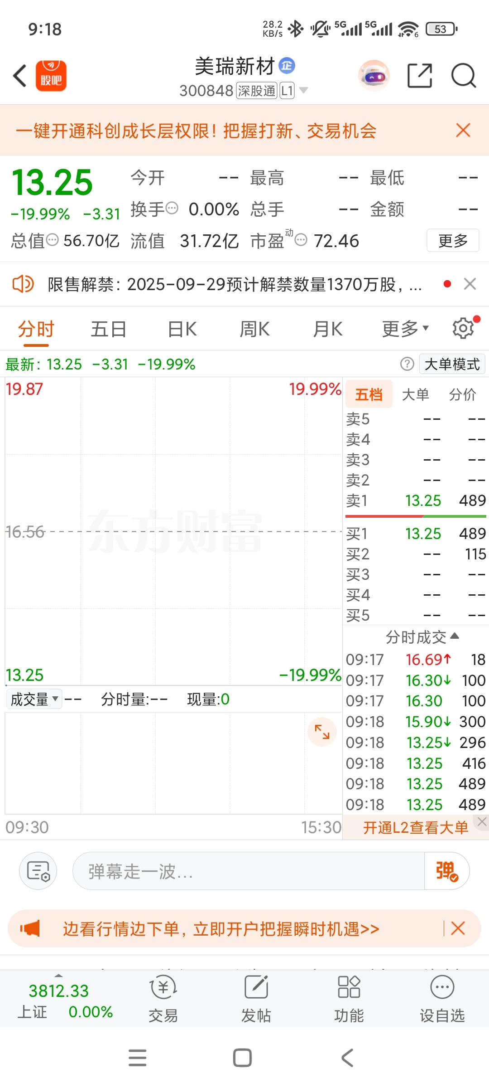The height and width of the screenshot is (1088, 489).
Task: Open the 功能 functions icon
Action: click(x=349, y=999)
